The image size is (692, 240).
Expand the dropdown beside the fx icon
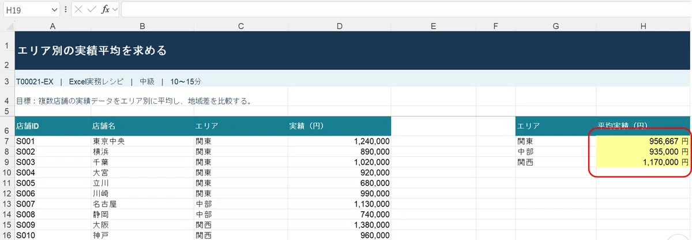pos(115,10)
